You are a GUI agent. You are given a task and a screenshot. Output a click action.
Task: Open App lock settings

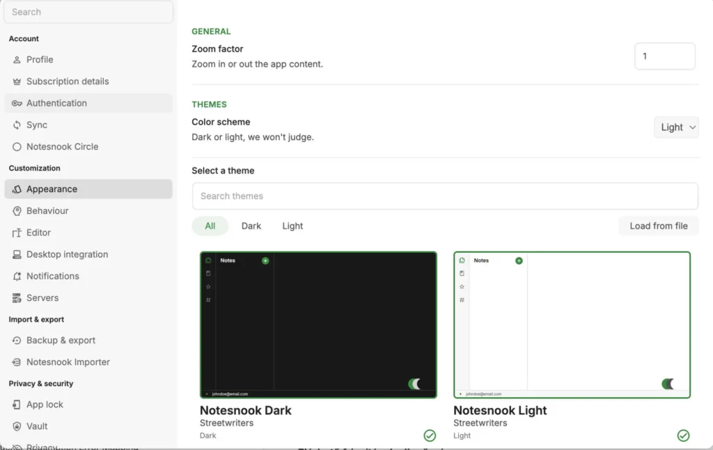(x=88, y=405)
